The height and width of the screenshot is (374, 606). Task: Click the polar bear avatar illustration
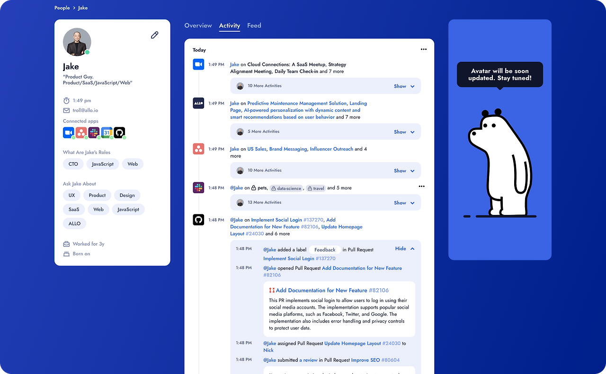click(x=500, y=163)
